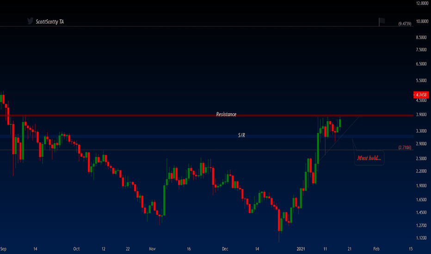This screenshot has width=431, height=254.
Task: Click the 3.3000 price axis label
Action: point(421,131)
